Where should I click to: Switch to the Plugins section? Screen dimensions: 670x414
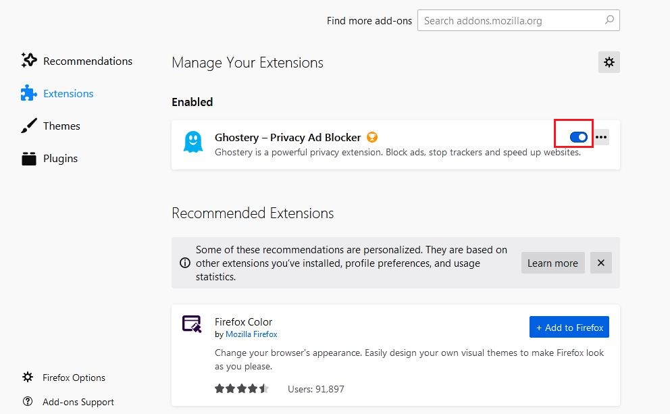tap(60, 159)
